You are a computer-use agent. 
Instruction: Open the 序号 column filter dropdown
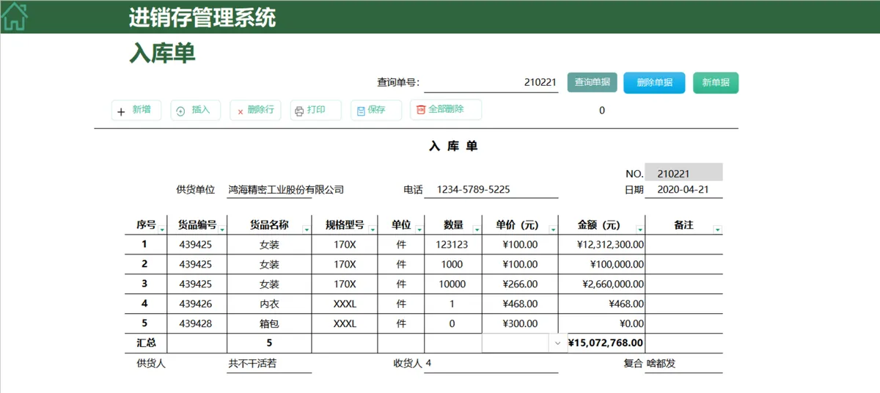click(x=162, y=230)
